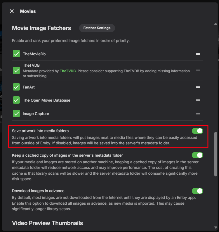Toggle Keep a cached copy of images

197,155
